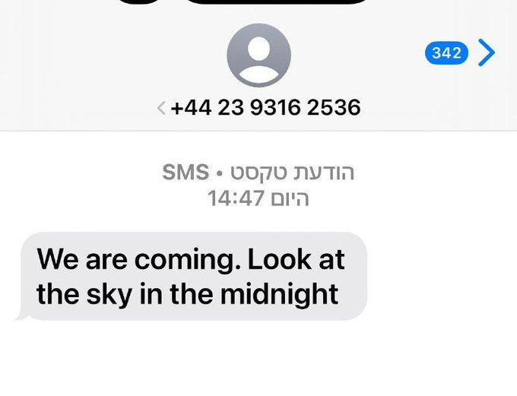Click the word 'midnight' in the message
The width and height of the screenshot is (517, 396).
279,294
